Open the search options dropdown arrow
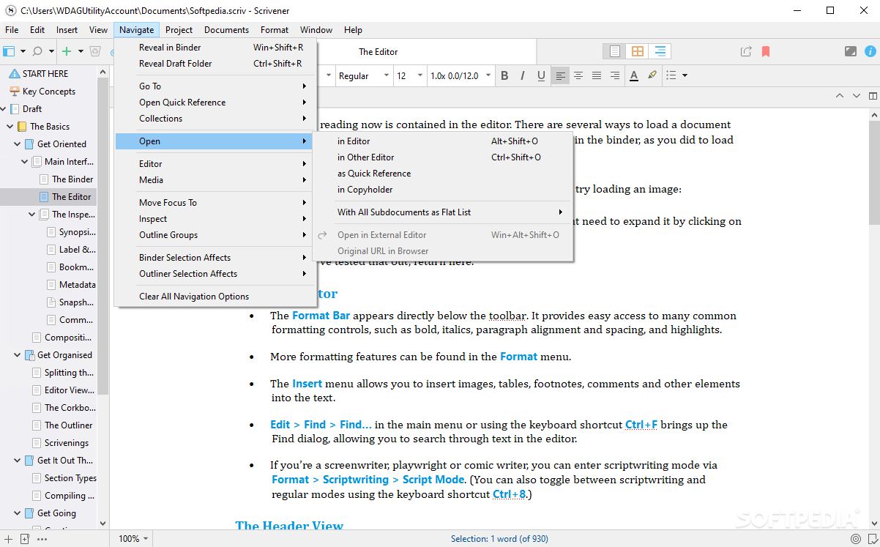Viewport: 880px width, 547px height. coord(51,51)
